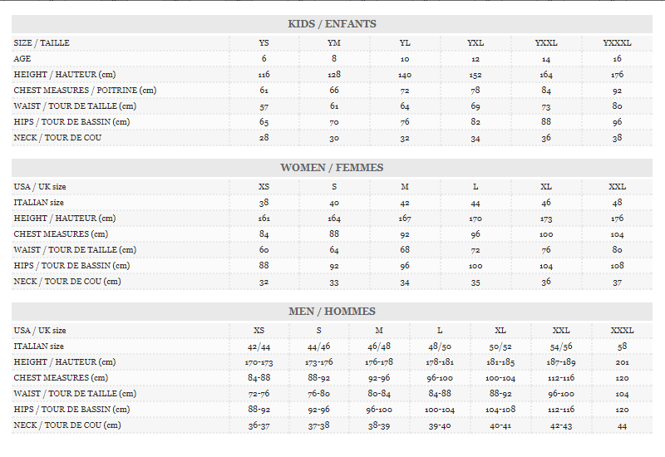Image resolution: width=665 pixels, height=457 pixels.
Task: Select the YS column header in kids table
Action: [x=264, y=43]
